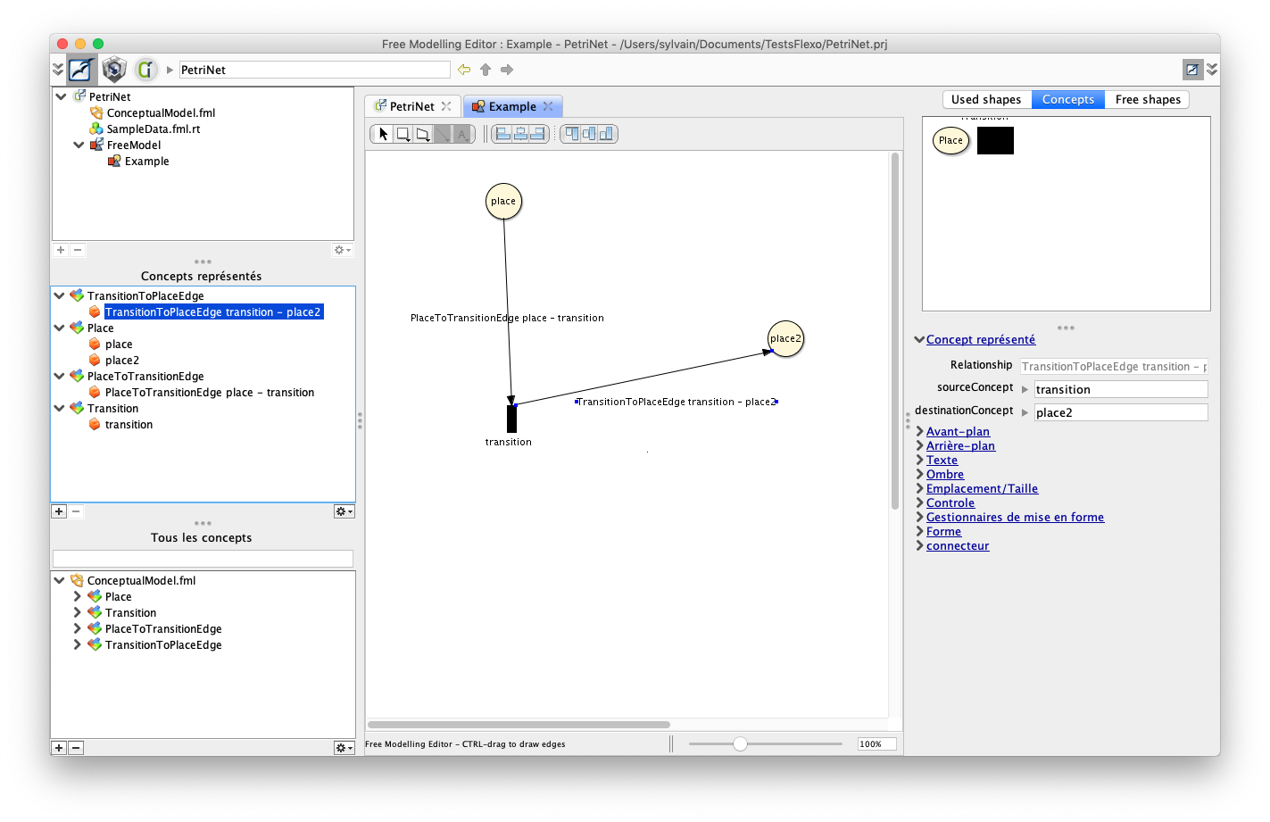
Task: Click the sourceConcept transition field
Action: tap(1121, 389)
